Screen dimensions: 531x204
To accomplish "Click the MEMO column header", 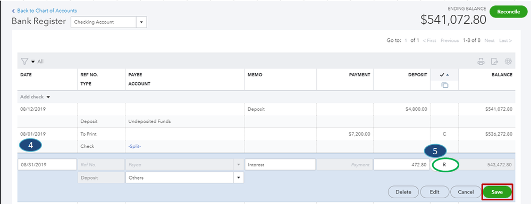I will (x=255, y=75).
